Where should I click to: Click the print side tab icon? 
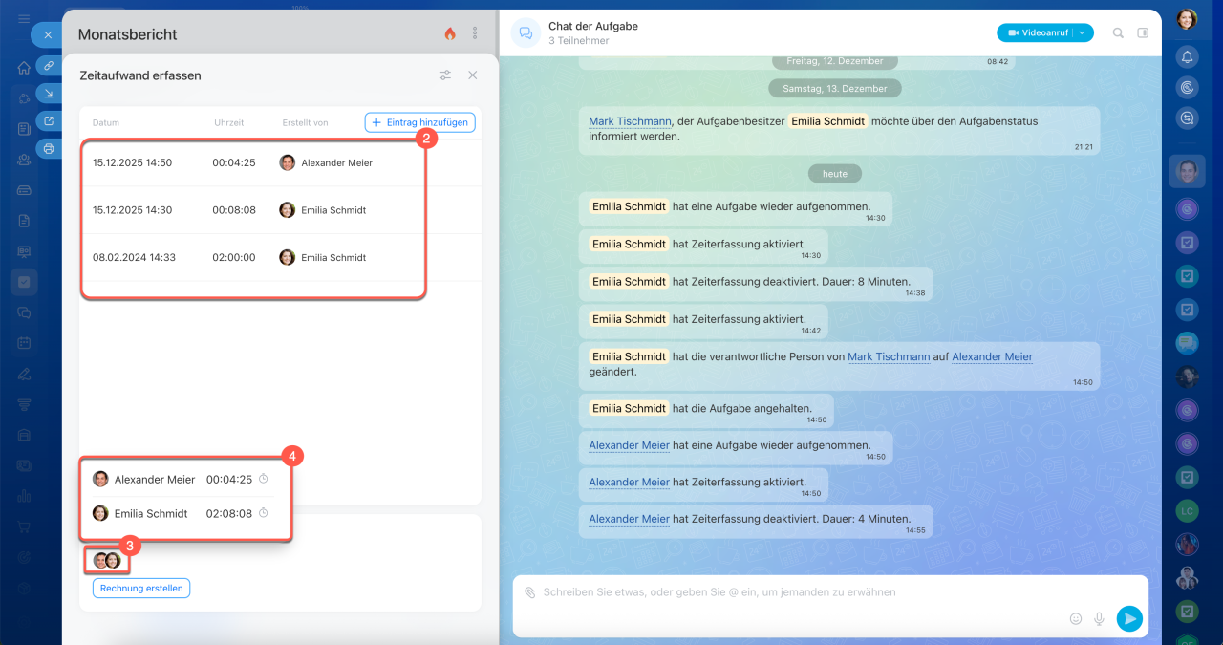pos(49,148)
